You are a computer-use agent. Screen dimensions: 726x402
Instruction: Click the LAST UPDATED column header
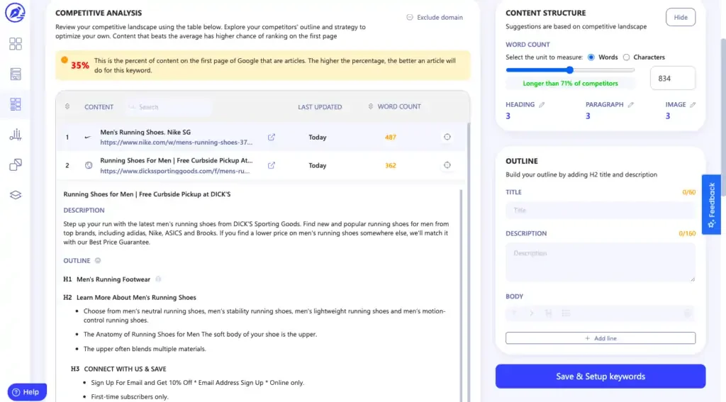pos(320,107)
